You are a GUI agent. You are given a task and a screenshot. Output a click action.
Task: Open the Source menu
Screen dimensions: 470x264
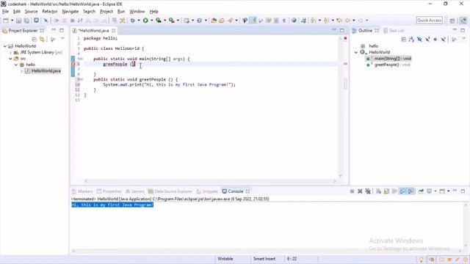(x=31, y=12)
